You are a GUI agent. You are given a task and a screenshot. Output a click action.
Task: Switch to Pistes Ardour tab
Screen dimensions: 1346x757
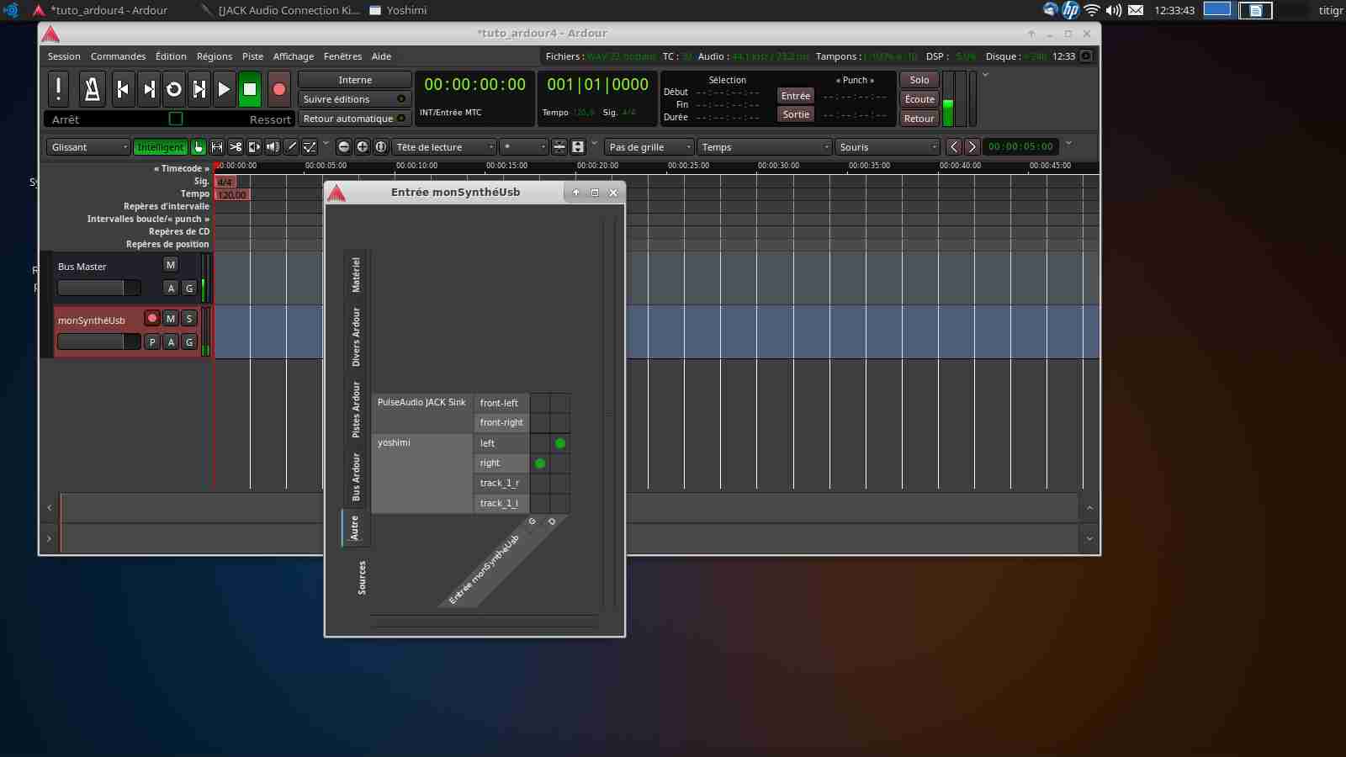tap(356, 410)
